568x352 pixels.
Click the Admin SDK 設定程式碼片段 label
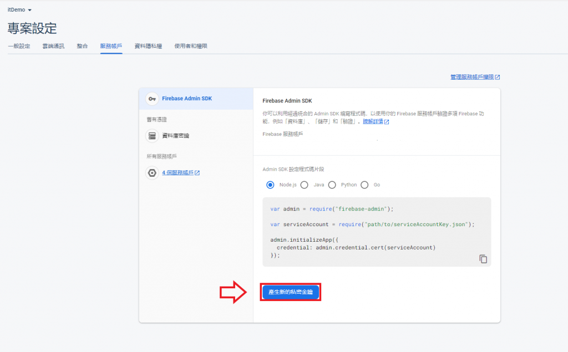point(293,169)
